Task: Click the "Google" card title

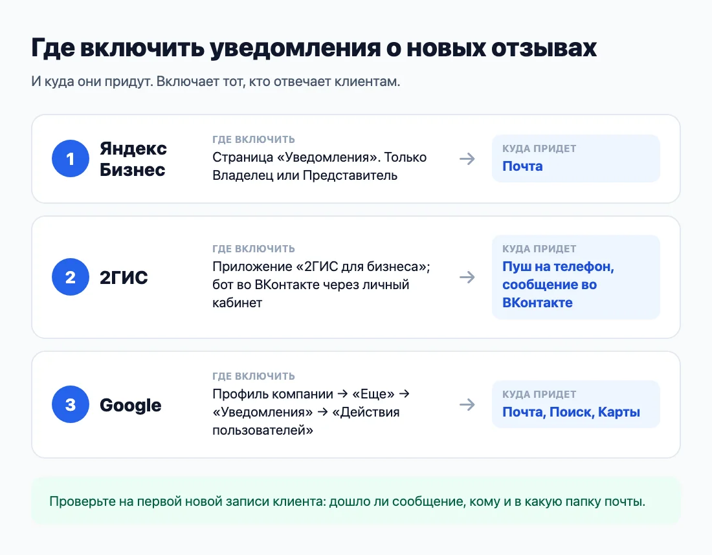Action: (130, 405)
